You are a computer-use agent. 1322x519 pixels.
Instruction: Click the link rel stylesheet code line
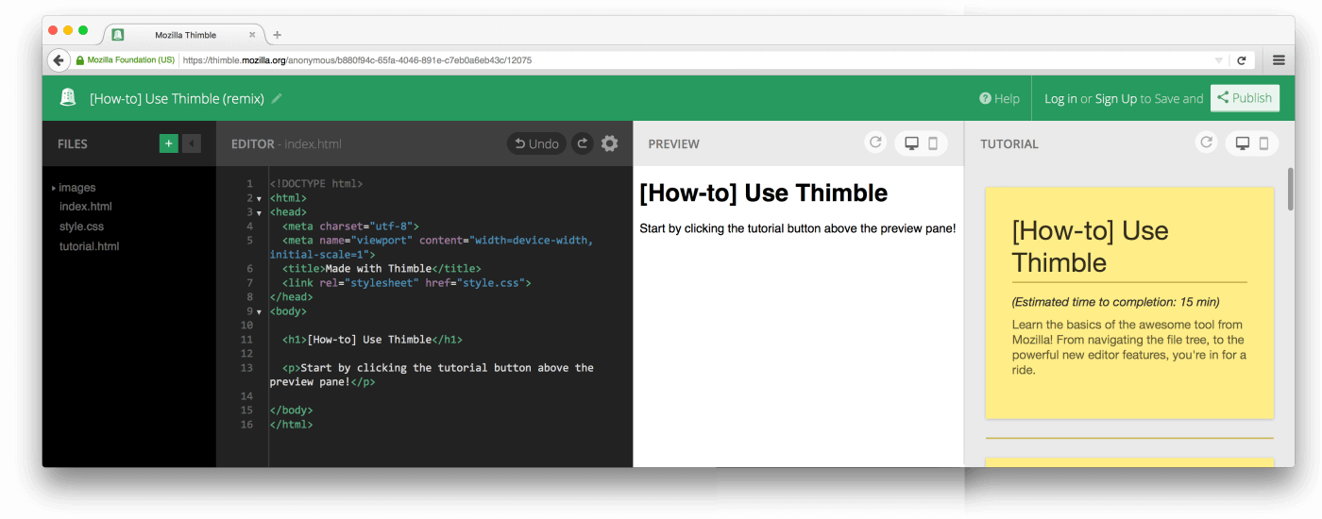pyautogui.click(x=406, y=283)
